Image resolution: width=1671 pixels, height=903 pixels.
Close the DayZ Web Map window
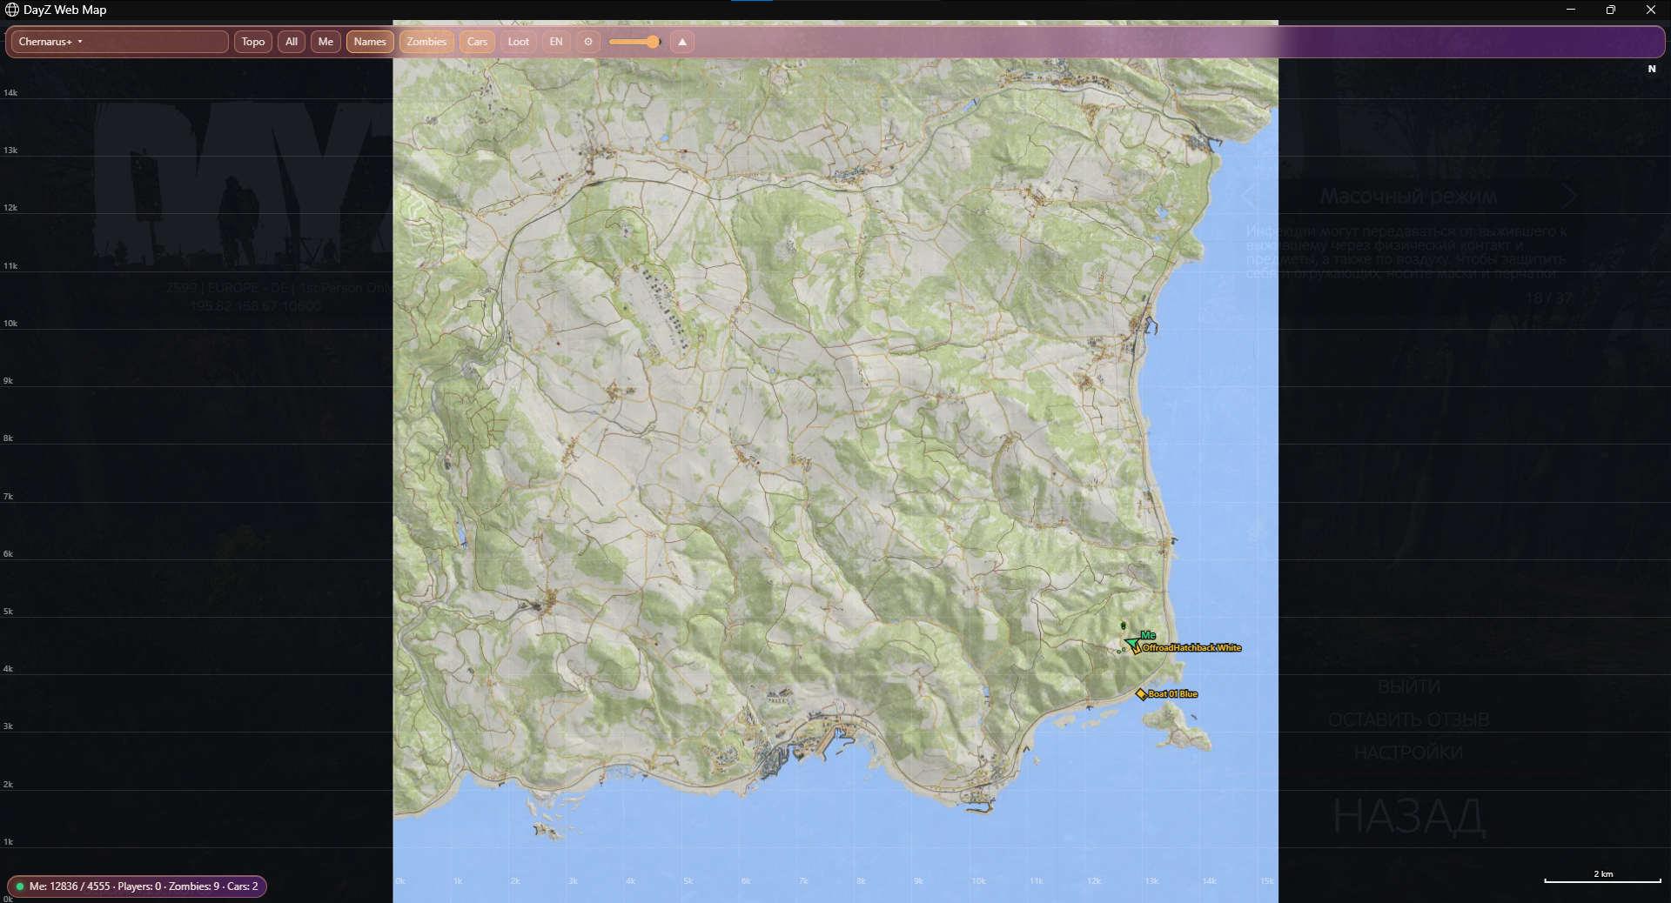1651,10
